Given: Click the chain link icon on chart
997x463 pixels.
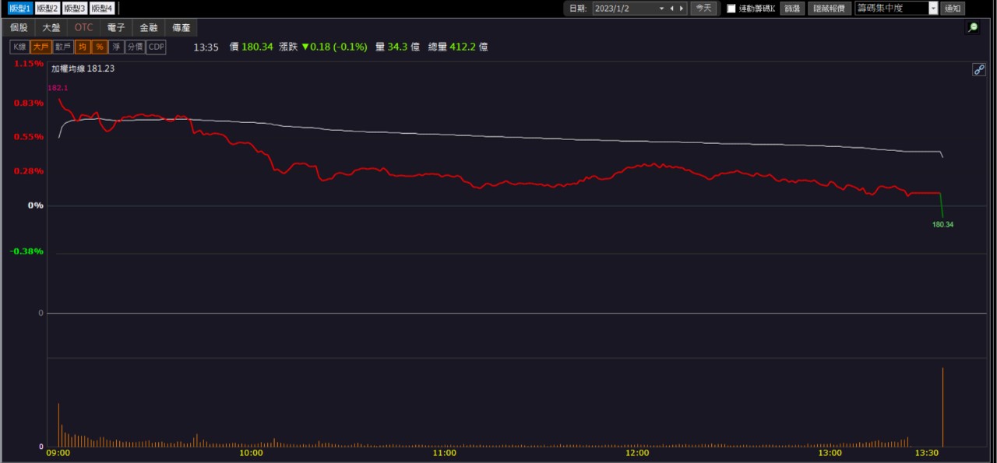Looking at the screenshot, I should [x=979, y=70].
